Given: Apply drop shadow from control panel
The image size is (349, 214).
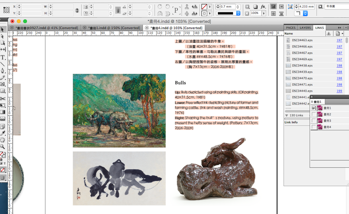Looking at the screenshot, I should tap(255, 7).
